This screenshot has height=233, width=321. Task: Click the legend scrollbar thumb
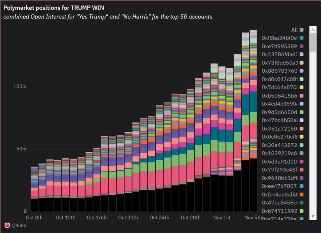313,42
